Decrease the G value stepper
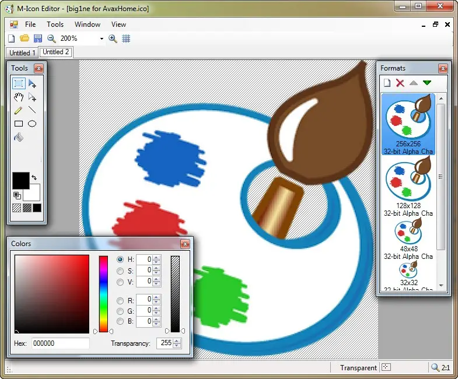458x379 pixels. point(156,313)
